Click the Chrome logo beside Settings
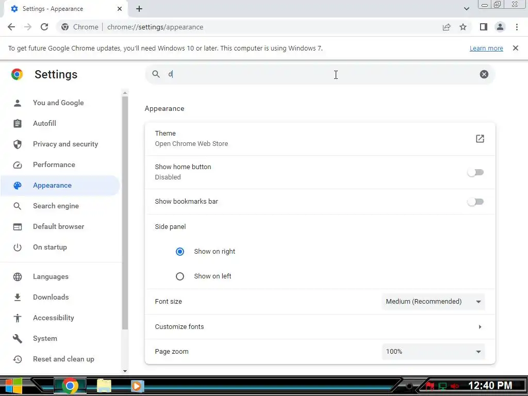Screen dimensions: 528x396 coord(17,74)
